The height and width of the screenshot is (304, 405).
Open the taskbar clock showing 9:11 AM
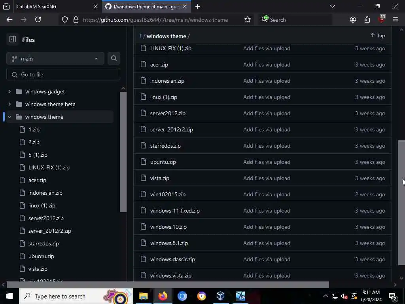point(371,296)
